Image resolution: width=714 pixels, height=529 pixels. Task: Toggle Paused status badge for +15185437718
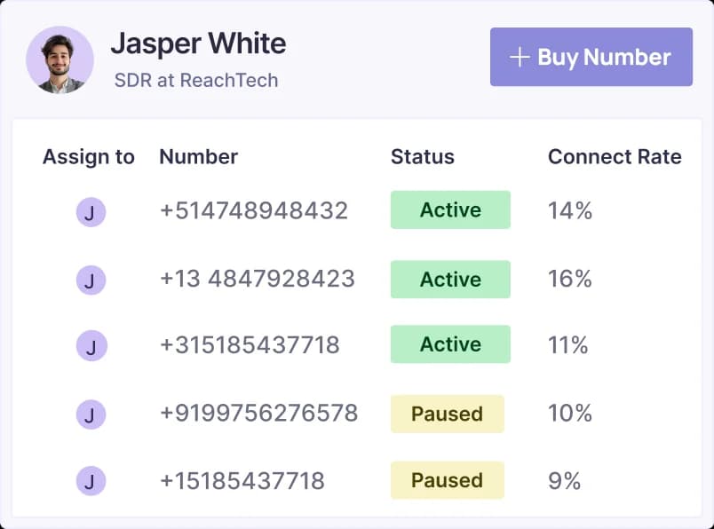tap(447, 480)
